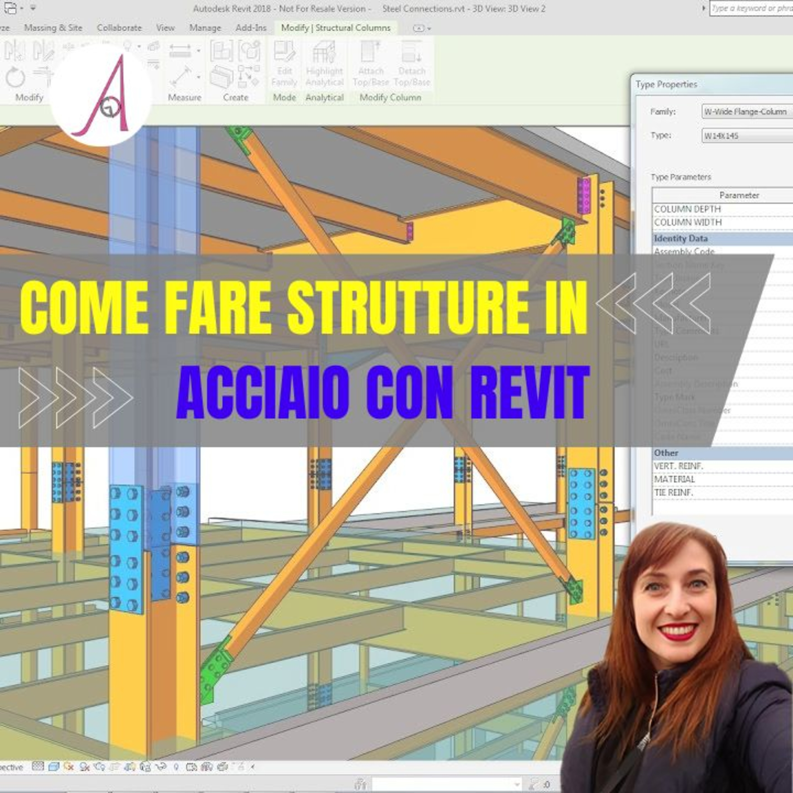
Task: Collapse the view control bar arrow
Action: coord(253,767)
